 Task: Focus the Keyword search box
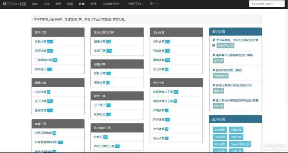coord(267,4)
